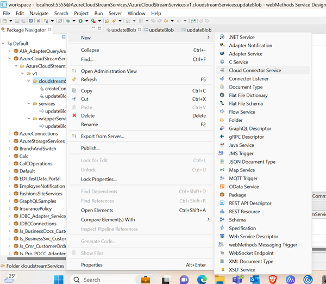Screen dimensions: 326x284
Task: Switch to the first updateBlob editor tab
Action: pyautogui.click(x=123, y=30)
